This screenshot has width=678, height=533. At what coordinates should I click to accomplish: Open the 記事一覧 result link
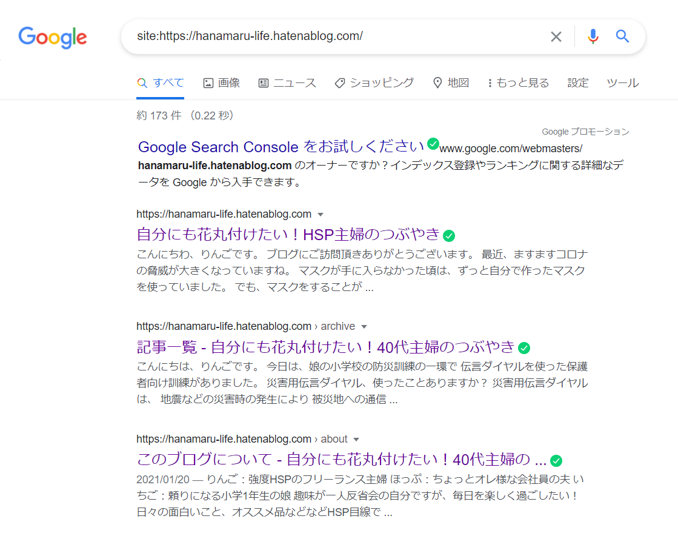tap(325, 346)
